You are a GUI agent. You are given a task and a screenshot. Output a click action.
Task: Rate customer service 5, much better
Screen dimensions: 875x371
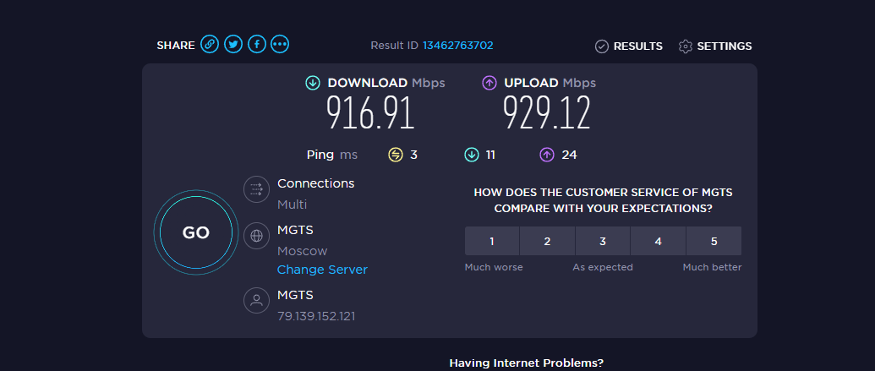[x=714, y=242]
